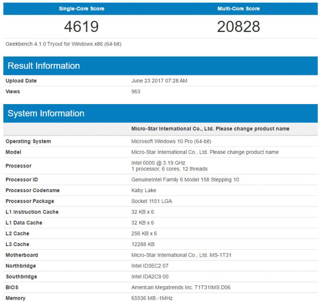320x307 pixels.
Task: Select the L1 Instruction Cache 32 KB x 6 value
Action: click(x=142, y=212)
